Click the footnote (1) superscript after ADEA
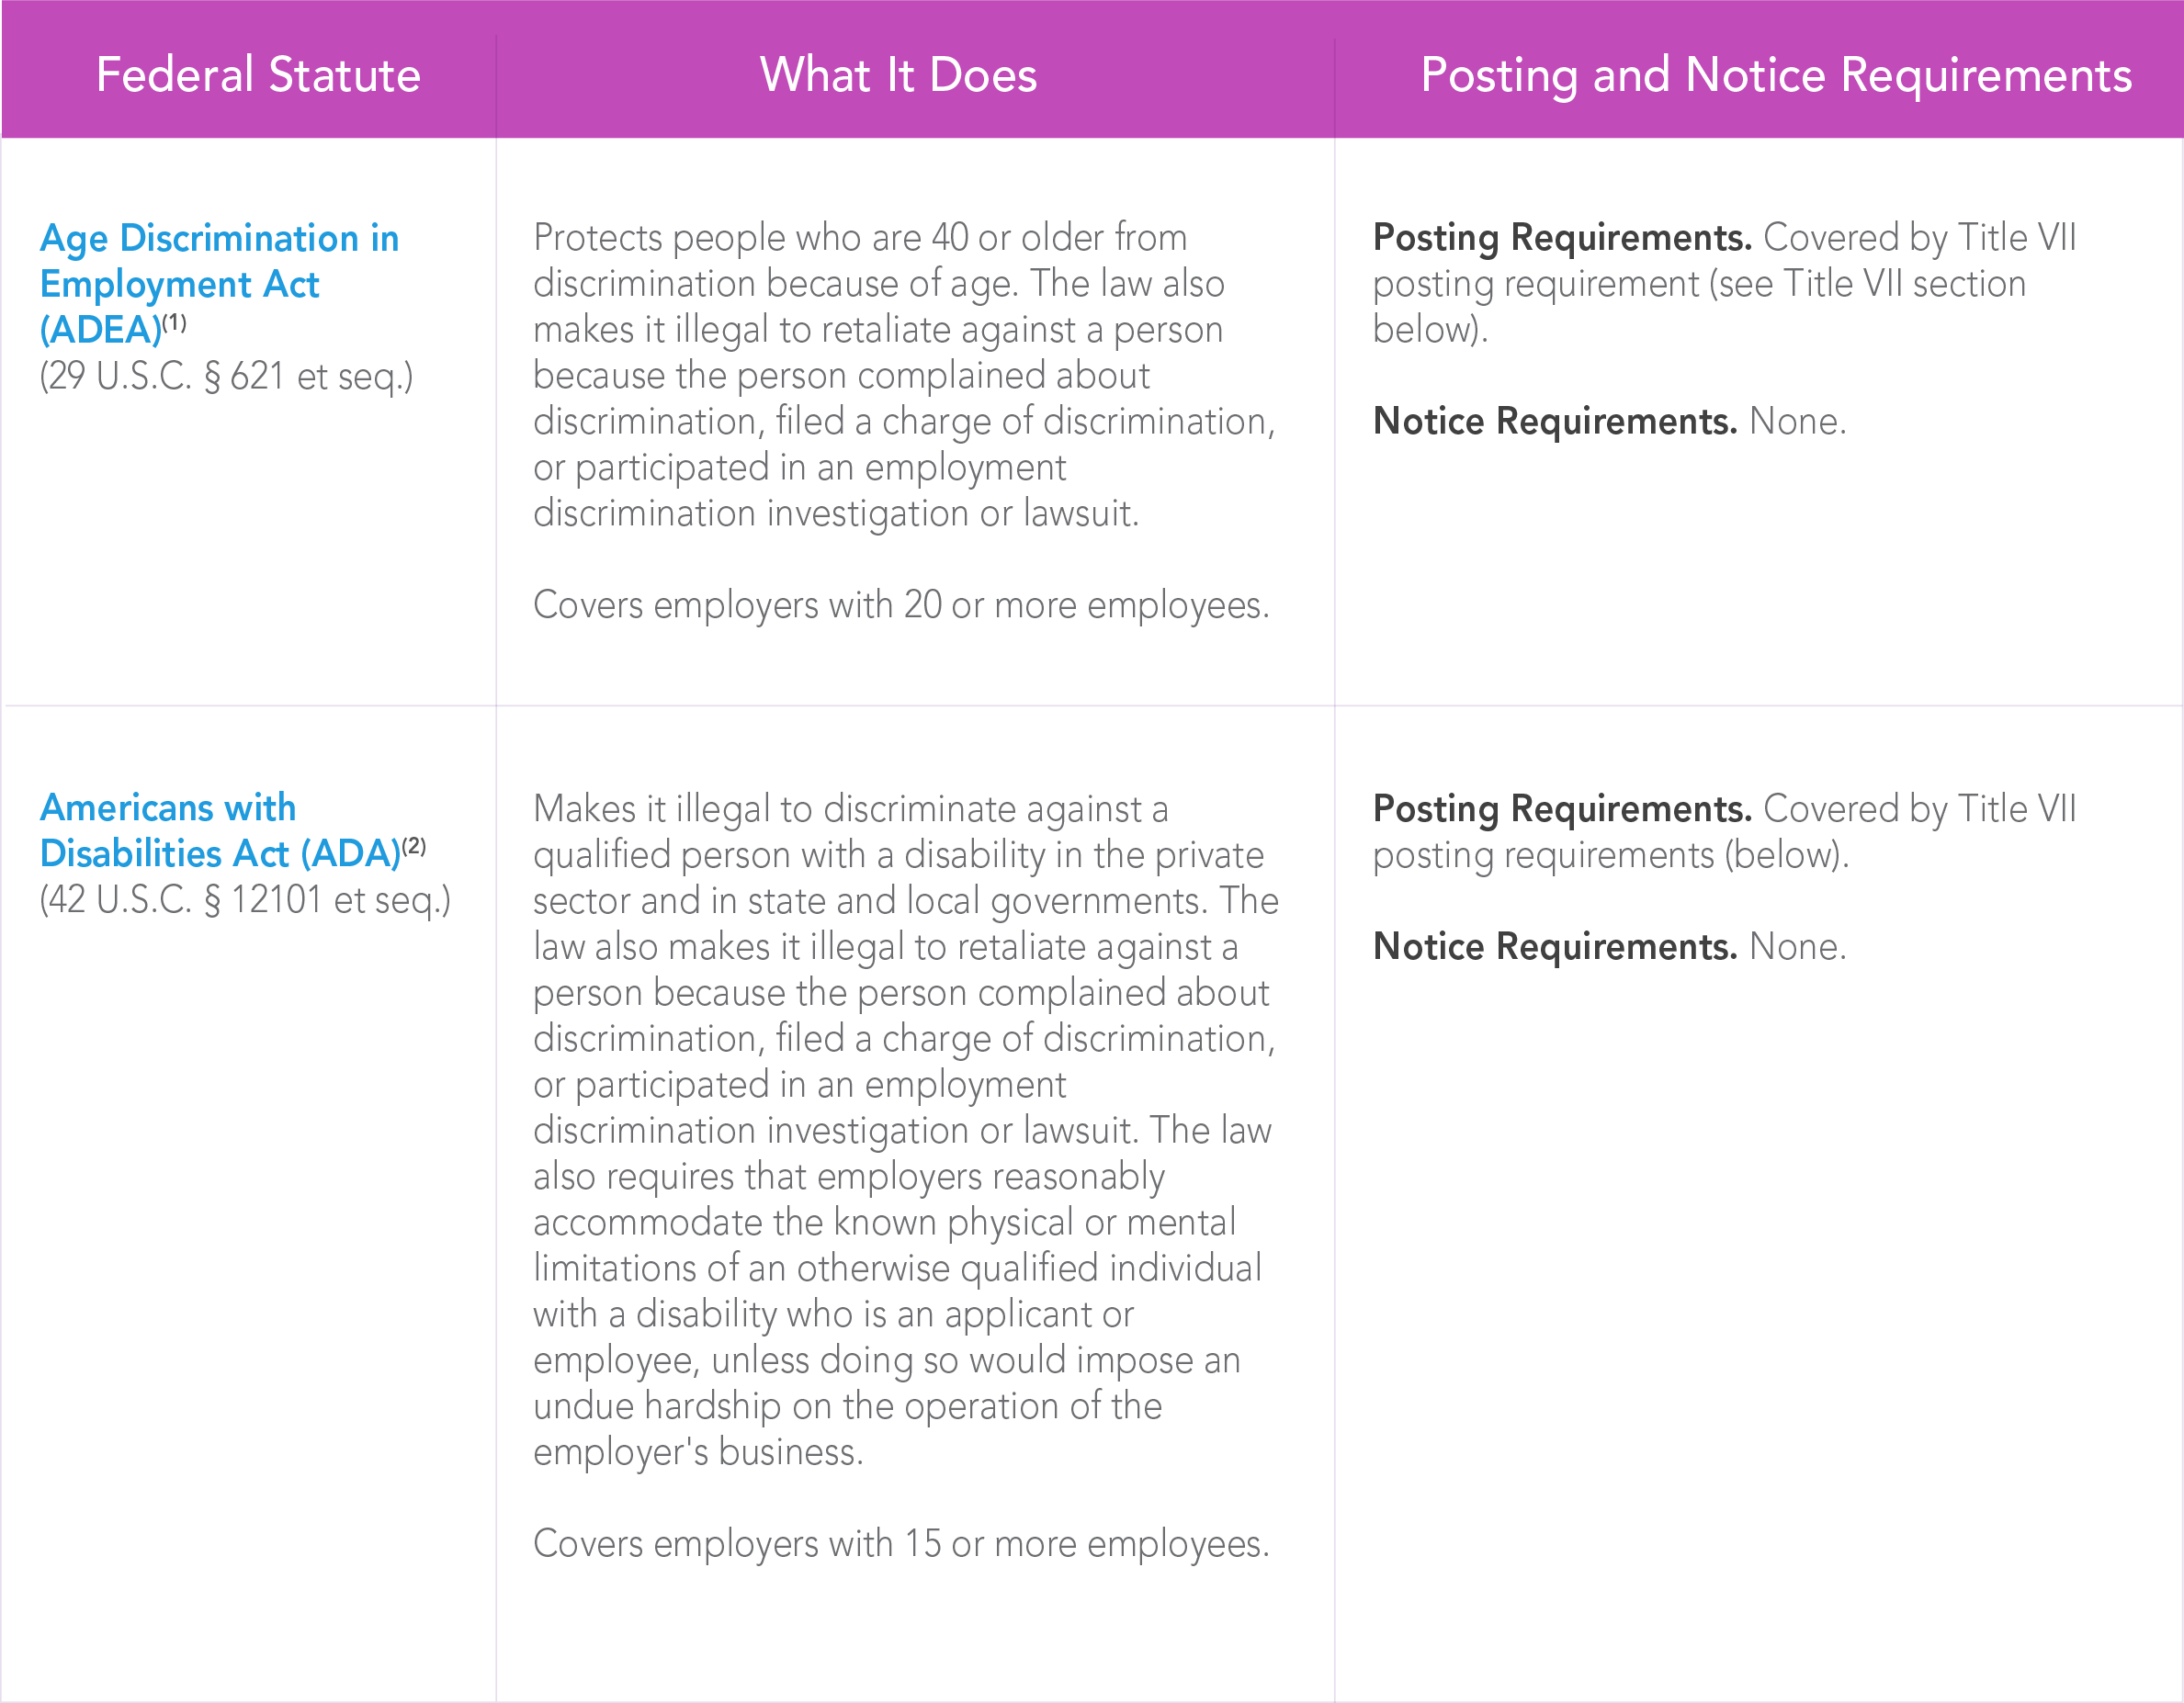This screenshot has width=2184, height=1703. pyautogui.click(x=174, y=323)
